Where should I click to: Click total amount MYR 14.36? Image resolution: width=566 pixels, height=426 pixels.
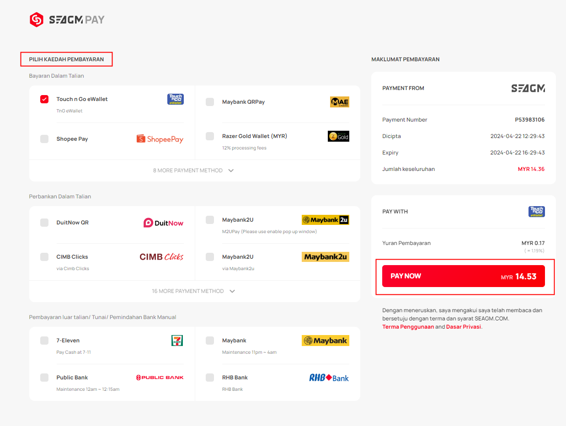(531, 169)
